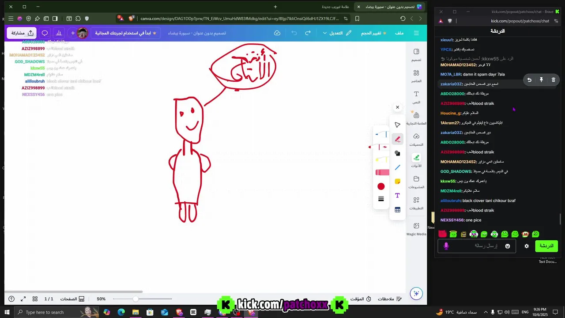Open Canva comments bubble icon

click(x=45, y=33)
